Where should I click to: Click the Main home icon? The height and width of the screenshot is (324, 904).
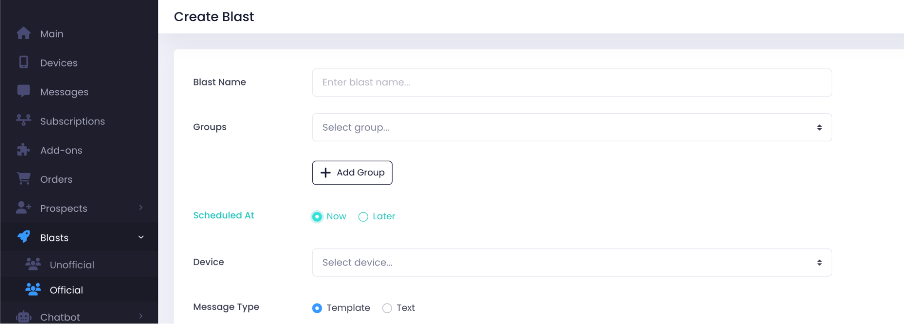tap(24, 33)
